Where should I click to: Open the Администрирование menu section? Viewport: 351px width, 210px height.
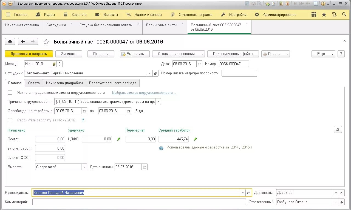pyautogui.click(x=276, y=14)
